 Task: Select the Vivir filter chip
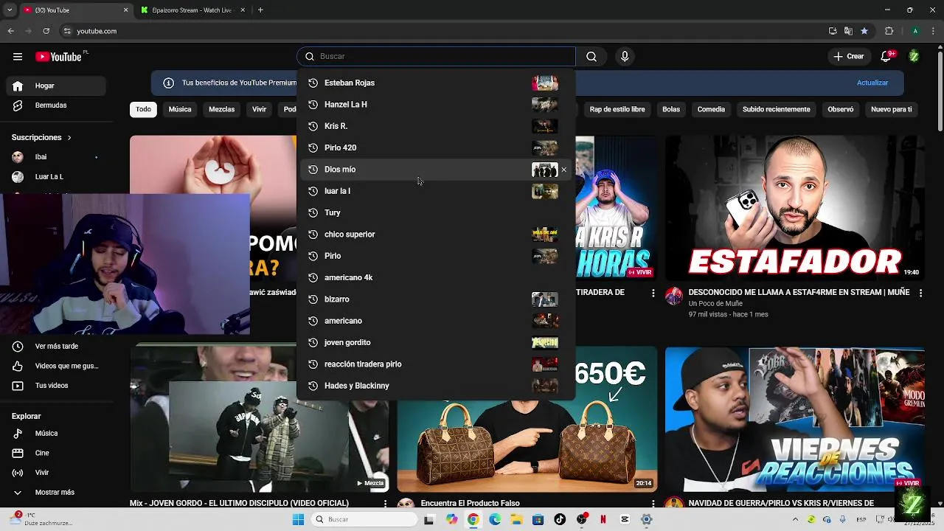[x=260, y=109]
